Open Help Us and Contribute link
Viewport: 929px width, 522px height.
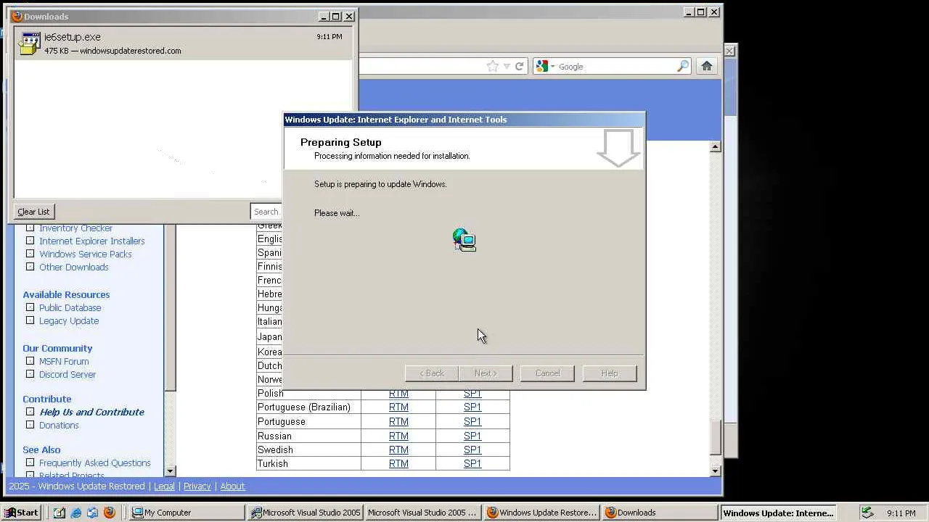[x=92, y=413]
